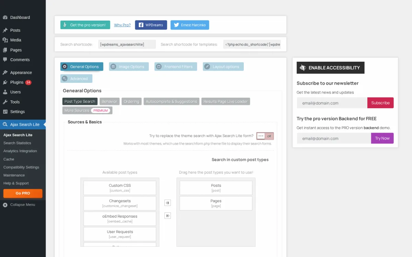Open Help & Support submenu item
Image resolution: width=412 pixels, height=257 pixels.
click(x=16, y=183)
